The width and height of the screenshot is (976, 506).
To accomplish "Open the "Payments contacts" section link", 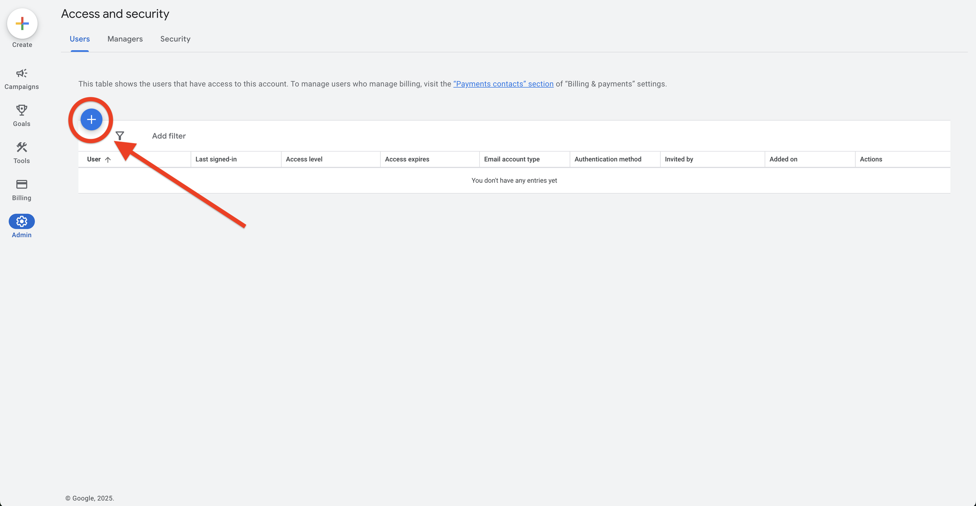I will pos(503,84).
